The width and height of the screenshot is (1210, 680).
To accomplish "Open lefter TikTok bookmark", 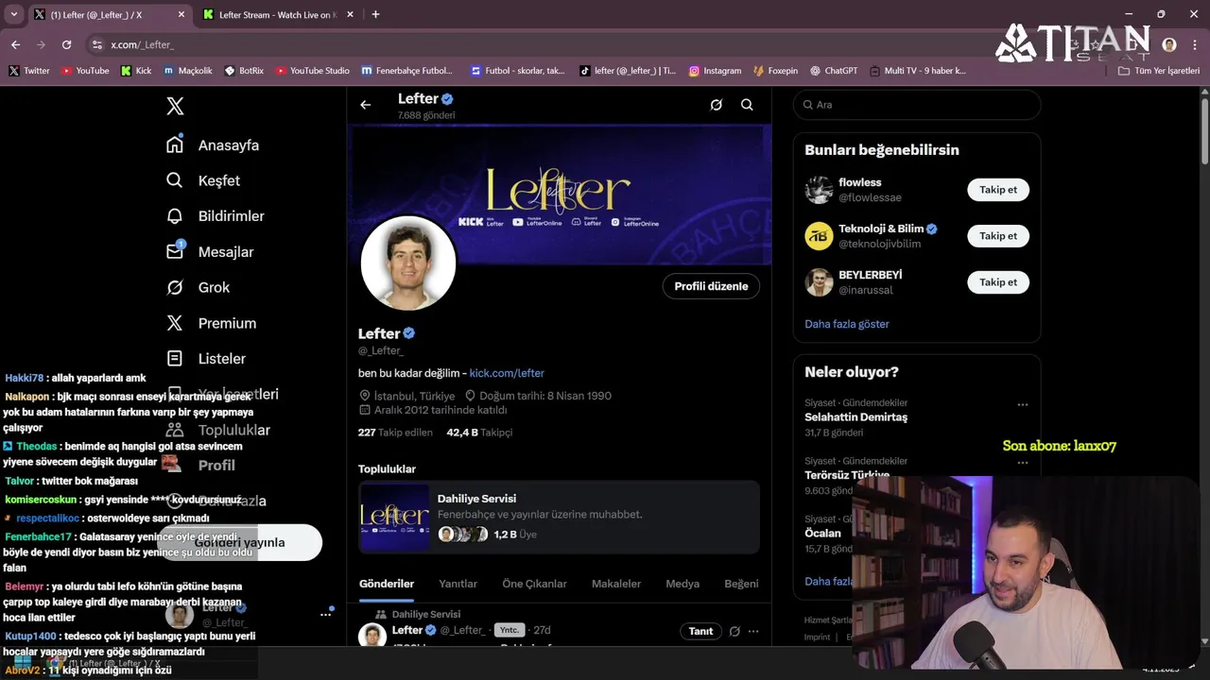I will (628, 71).
